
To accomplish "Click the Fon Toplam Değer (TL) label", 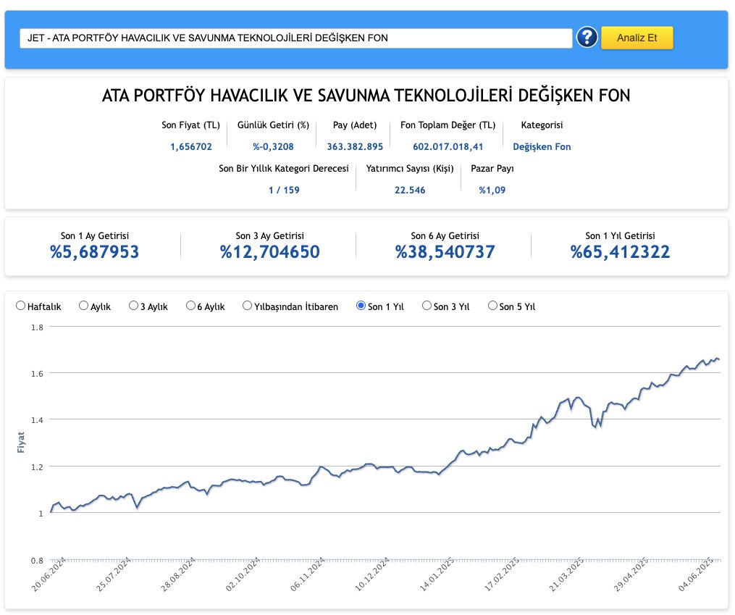I will [x=448, y=125].
